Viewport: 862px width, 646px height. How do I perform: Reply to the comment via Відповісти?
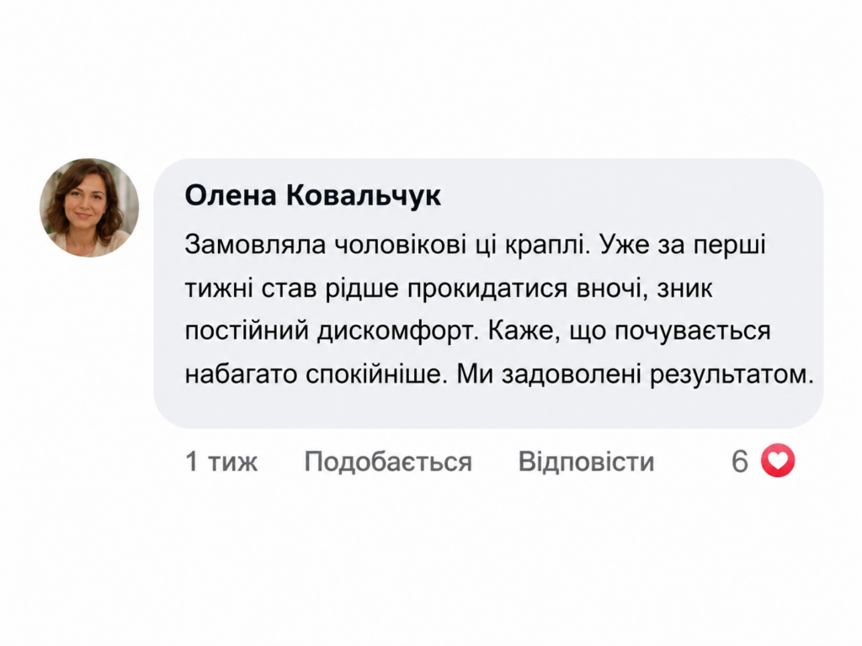coord(586,462)
